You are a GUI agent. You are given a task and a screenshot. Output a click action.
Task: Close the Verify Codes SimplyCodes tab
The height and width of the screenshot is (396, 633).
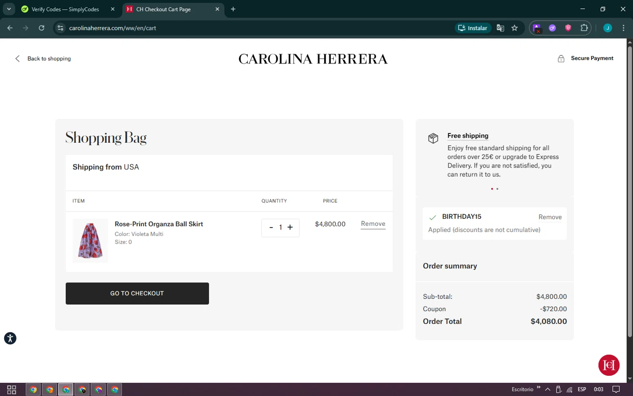point(113,9)
